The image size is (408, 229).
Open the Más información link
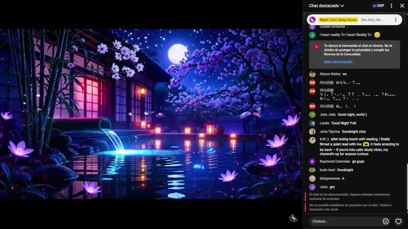tap(338, 62)
